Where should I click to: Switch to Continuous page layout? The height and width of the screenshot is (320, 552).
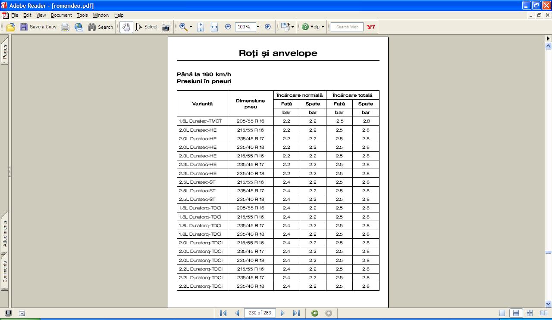click(515, 313)
